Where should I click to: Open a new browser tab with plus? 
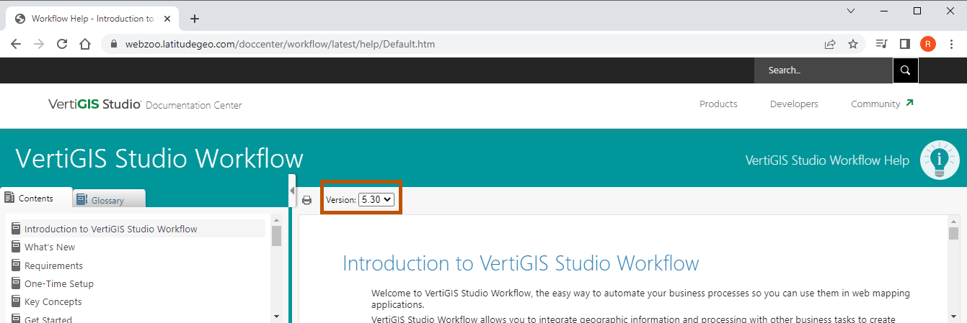point(194,19)
